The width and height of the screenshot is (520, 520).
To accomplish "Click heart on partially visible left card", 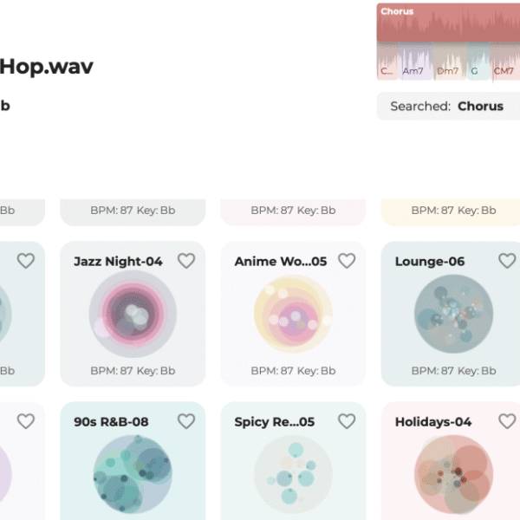I will [25, 261].
